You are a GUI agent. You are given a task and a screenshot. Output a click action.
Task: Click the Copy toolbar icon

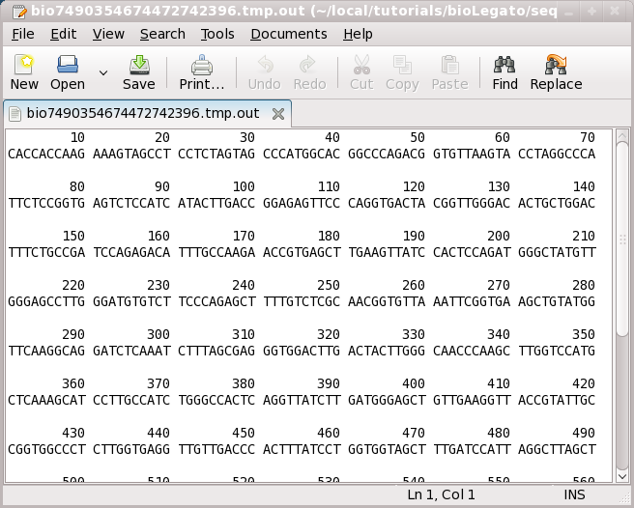click(402, 65)
